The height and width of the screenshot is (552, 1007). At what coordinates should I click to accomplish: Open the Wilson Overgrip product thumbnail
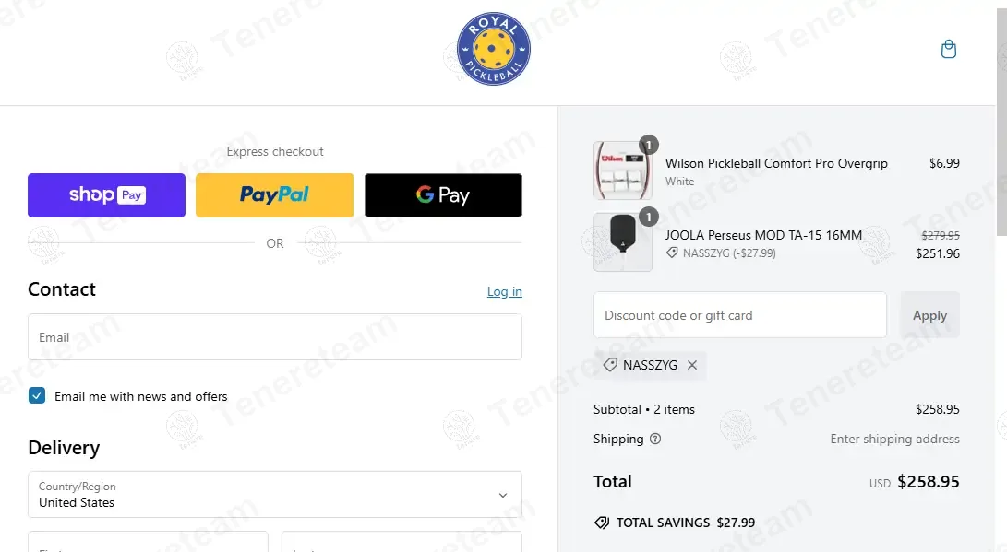click(622, 170)
